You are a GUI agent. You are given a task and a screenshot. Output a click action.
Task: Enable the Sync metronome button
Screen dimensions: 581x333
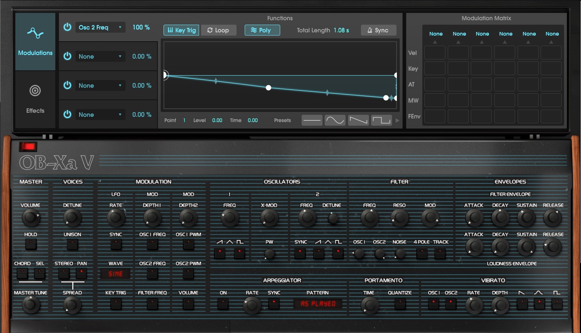click(378, 30)
